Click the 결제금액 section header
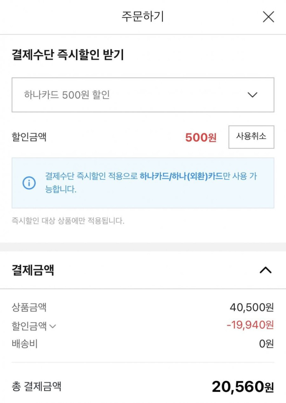Viewport: 286px width, 403px height. point(33,270)
